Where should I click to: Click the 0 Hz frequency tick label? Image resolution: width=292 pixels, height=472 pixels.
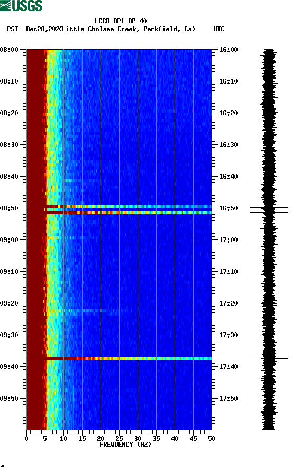[x=26, y=439]
